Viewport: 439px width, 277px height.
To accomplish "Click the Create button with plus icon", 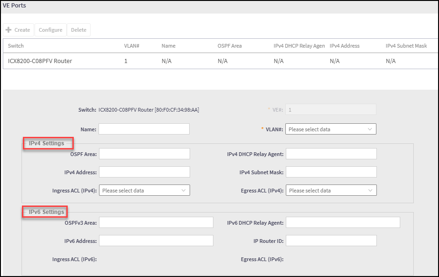I will (18, 30).
